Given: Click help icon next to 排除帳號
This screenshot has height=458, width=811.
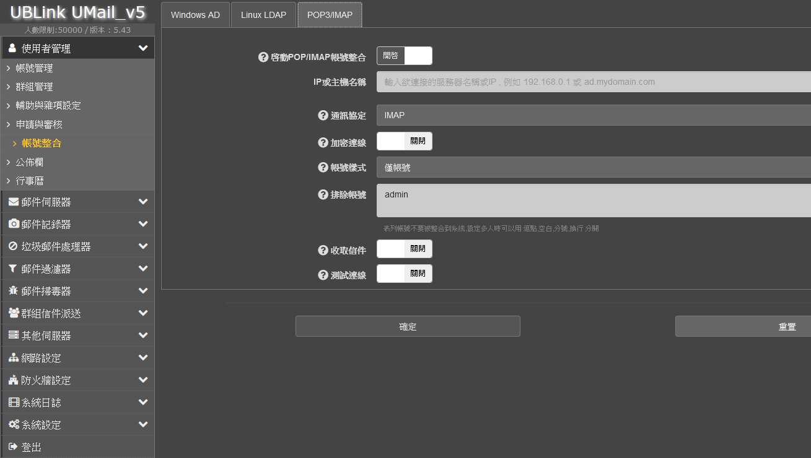Looking at the screenshot, I should click(x=323, y=194).
